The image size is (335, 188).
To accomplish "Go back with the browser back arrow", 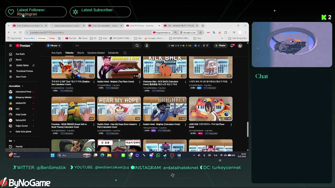I will click(x=9, y=32).
